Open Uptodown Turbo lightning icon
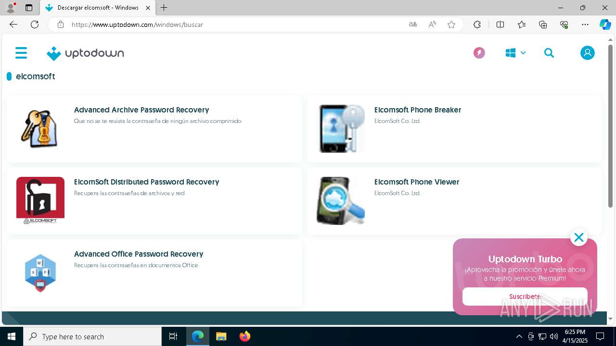 479,53
